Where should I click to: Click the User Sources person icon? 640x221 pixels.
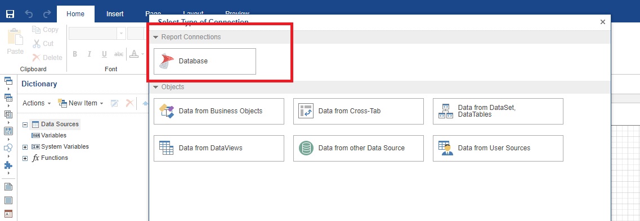(x=446, y=148)
